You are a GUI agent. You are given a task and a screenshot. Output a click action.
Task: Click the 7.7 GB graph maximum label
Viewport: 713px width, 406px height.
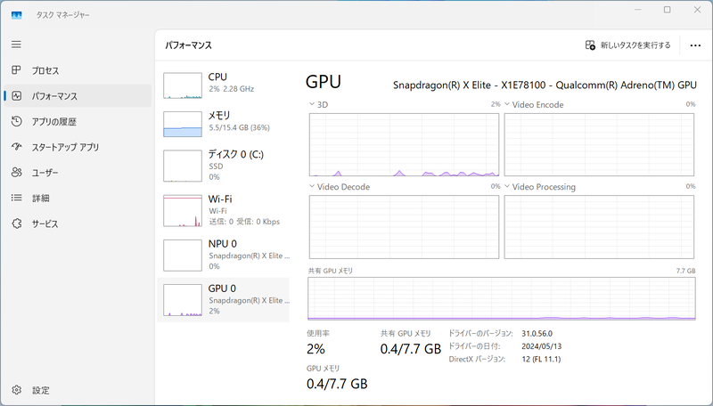(x=685, y=271)
